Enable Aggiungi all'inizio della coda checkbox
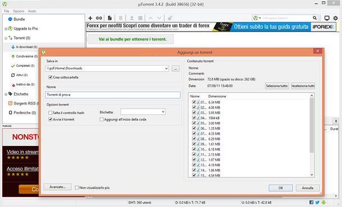This screenshot has width=342, height=207. [x=101, y=119]
